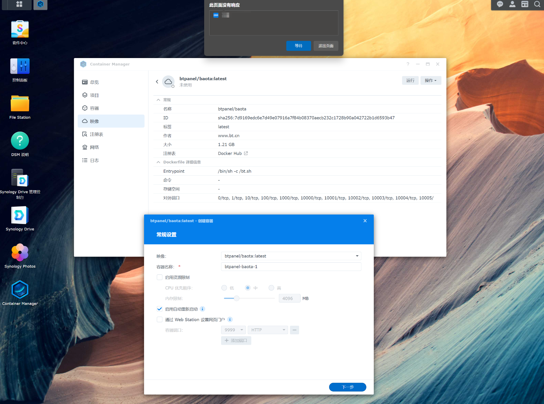Screen dimensions: 544x404
Task: Open Project in sidebar
Action: (x=111, y=95)
